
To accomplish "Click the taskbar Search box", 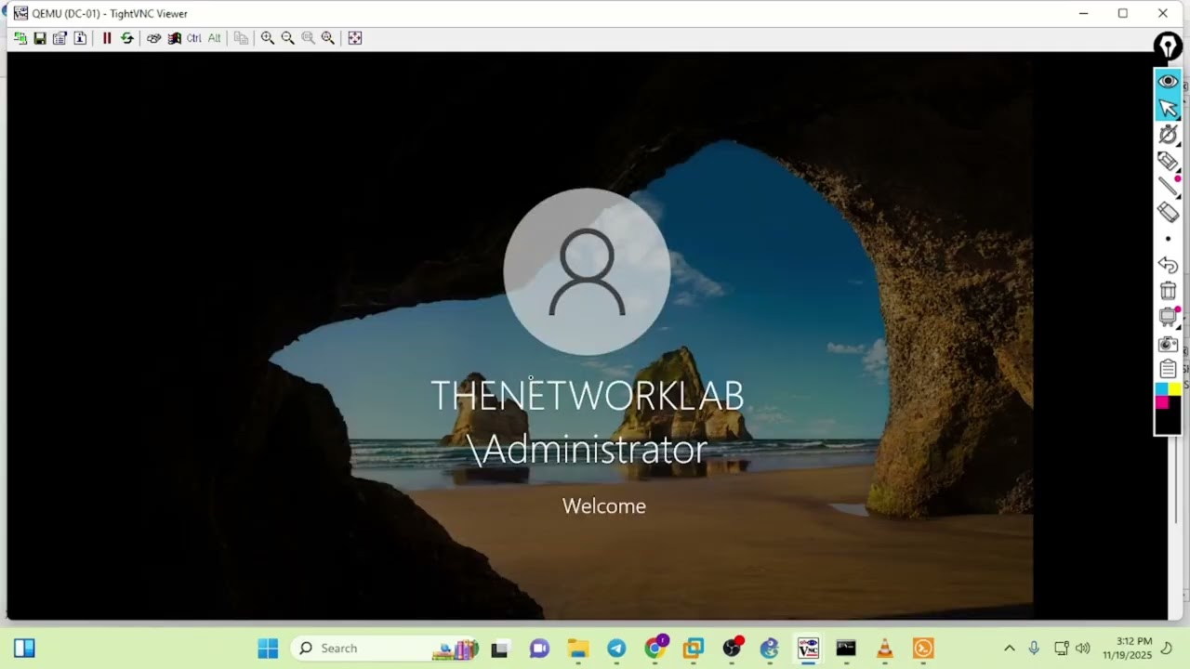I will pos(385,648).
